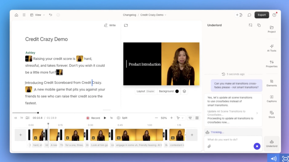Click the black Background color swatch

tap(177, 91)
